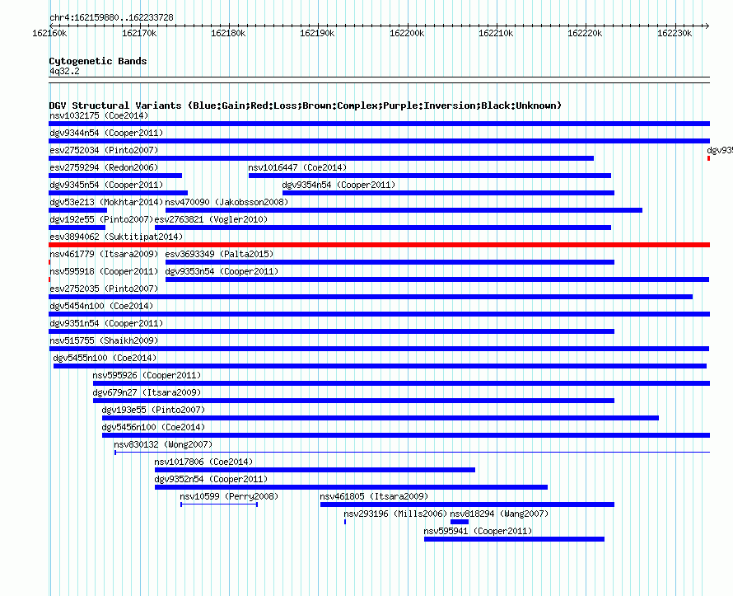Click the nsv1032175 (Coe2014) variant label
This screenshot has height=596, width=733.
click(99, 115)
